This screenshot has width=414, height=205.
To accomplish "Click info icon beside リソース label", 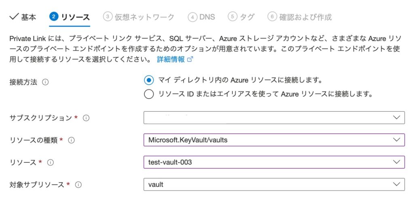I will click(51, 163).
